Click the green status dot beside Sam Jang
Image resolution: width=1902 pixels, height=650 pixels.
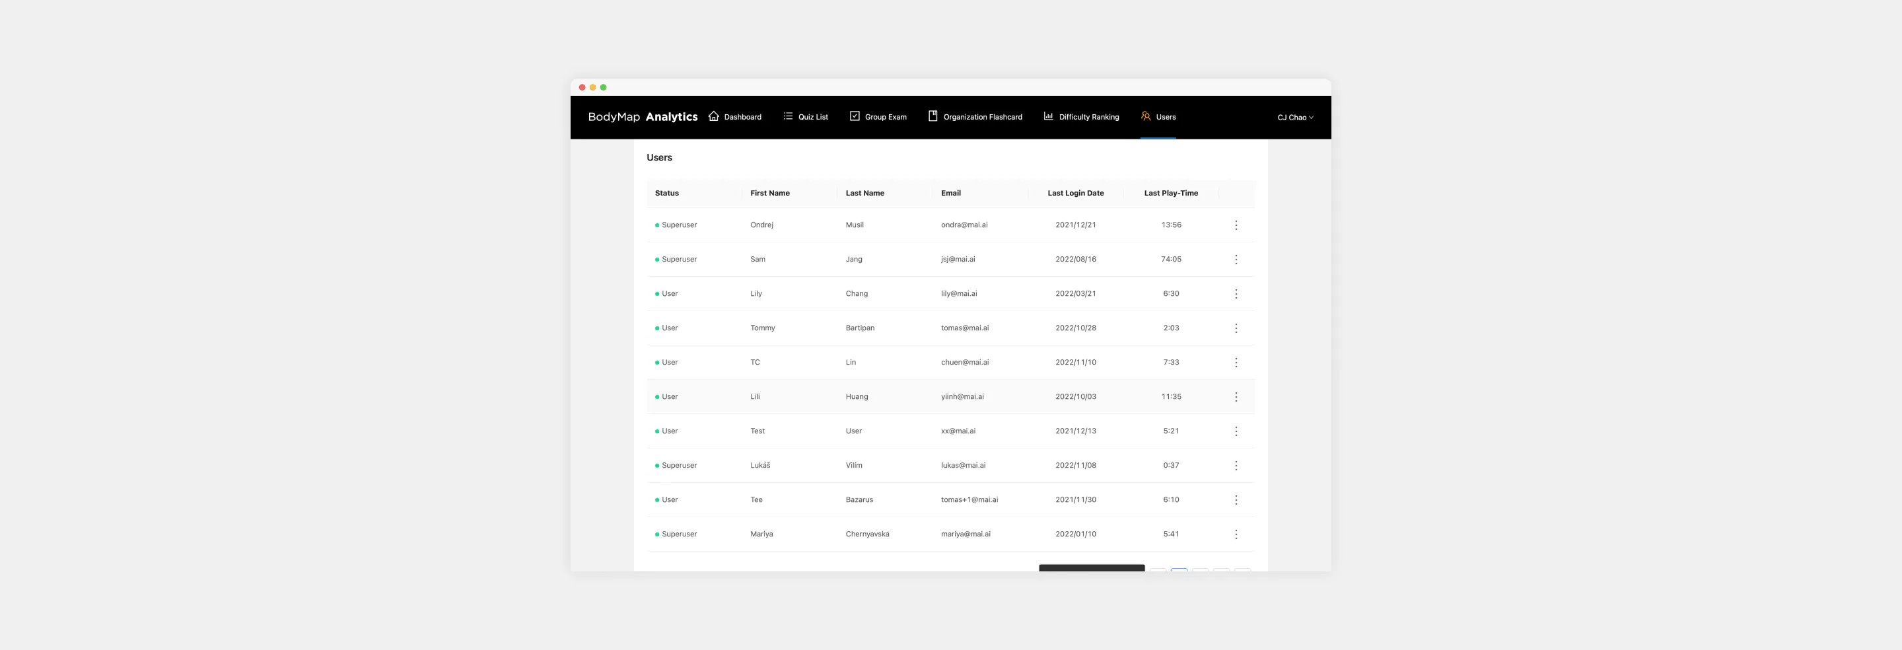(x=657, y=259)
